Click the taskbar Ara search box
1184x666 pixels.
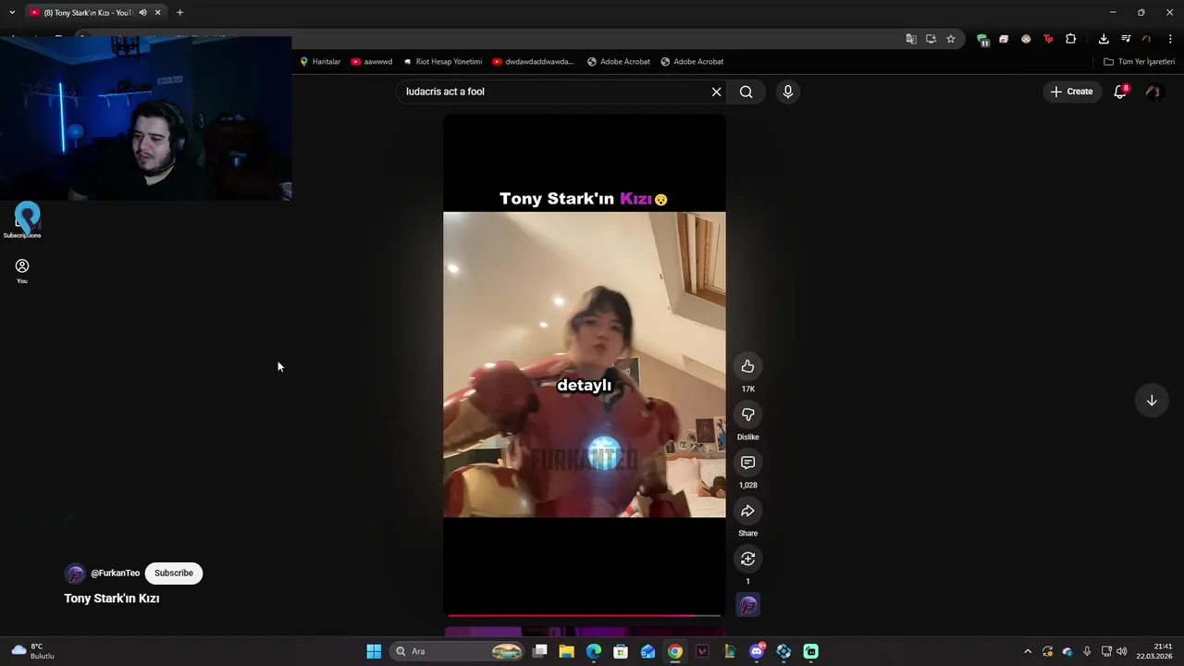[457, 651]
